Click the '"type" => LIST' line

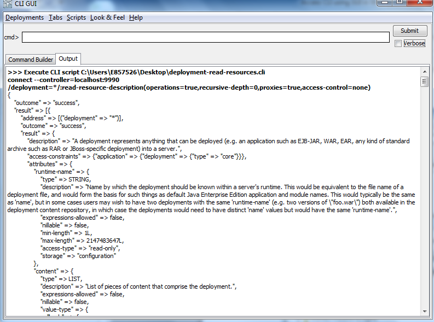pos(61,279)
